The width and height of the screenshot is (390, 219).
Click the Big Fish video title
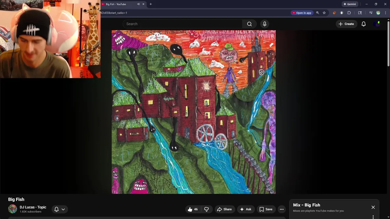click(16, 199)
